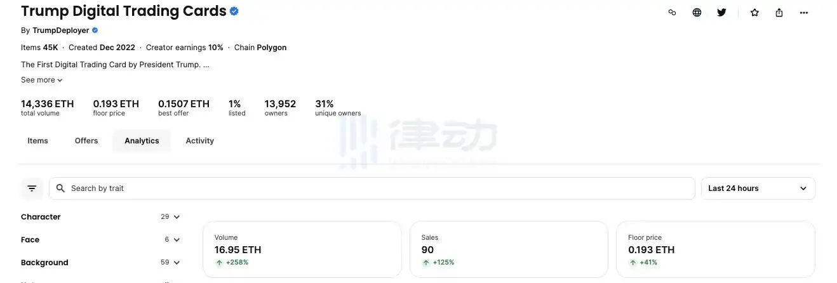
Task: Click the share icon
Action: tap(779, 12)
